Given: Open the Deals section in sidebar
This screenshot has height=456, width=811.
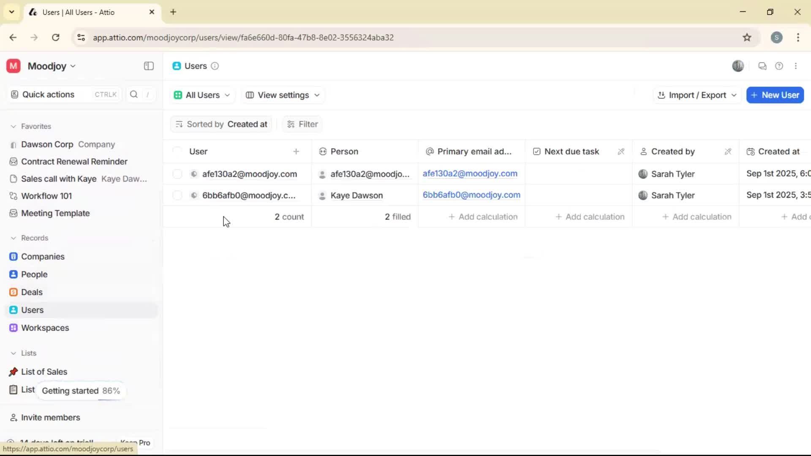Looking at the screenshot, I should (x=31, y=292).
